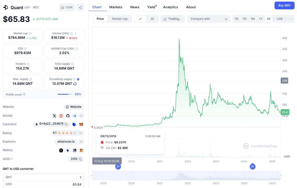Screen dimensions: 297x188
Task: Open the Yield tab
Action: pos(151,7)
